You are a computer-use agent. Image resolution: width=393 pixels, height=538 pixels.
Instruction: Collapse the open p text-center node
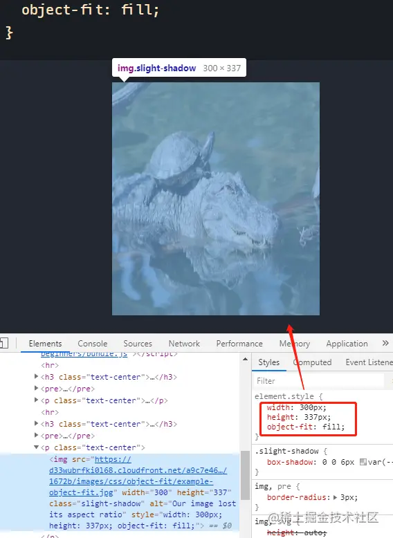(x=36, y=447)
